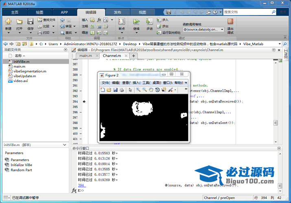
Task: Click the Help question mark icon
Action: tap(215, 12)
